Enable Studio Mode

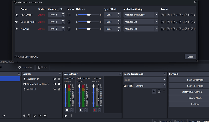point(195,98)
